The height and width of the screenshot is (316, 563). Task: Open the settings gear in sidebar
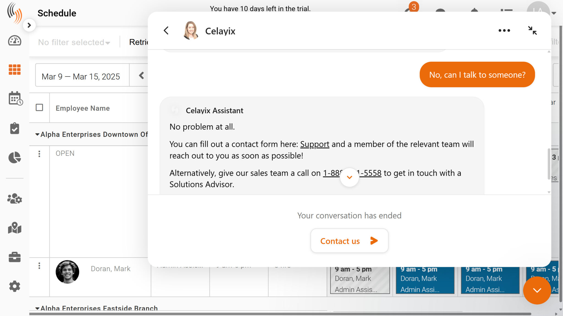[15, 286]
